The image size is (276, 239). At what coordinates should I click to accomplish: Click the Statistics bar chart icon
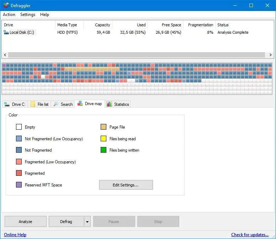click(109, 104)
